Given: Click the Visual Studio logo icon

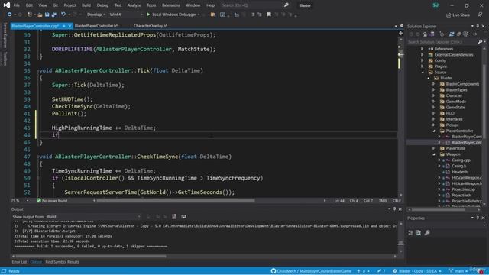Looking at the screenshot, I should tap(7, 5).
